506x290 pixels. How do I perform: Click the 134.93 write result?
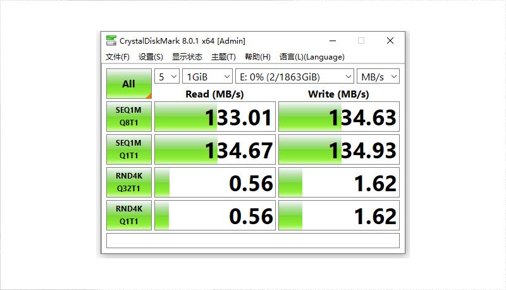tap(339, 149)
